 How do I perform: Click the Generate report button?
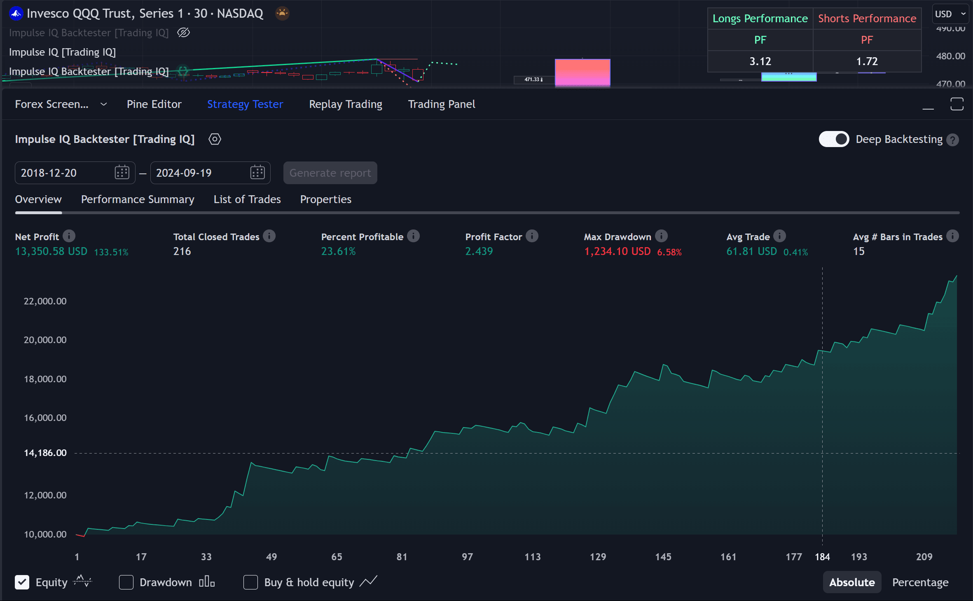330,173
